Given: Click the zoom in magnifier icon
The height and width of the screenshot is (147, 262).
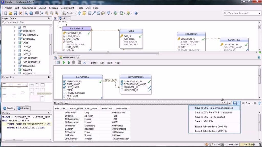Looking at the screenshot, I should (47, 13).
